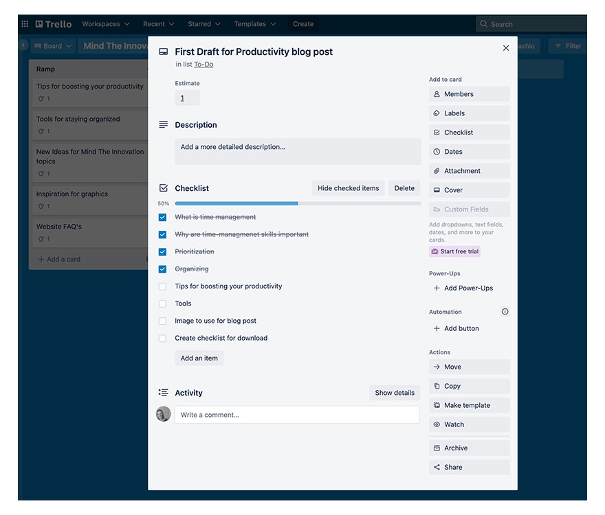This screenshot has width=605, height=515.
Task: Click the Share icon in Actions
Action: click(437, 467)
